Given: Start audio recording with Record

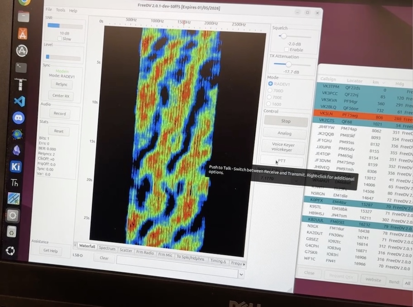Looking at the screenshot, I should [x=59, y=114].
